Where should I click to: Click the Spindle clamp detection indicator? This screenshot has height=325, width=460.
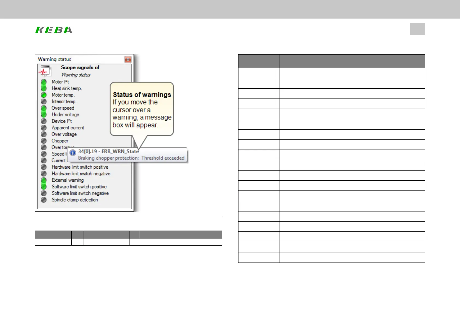pyautogui.click(x=44, y=200)
